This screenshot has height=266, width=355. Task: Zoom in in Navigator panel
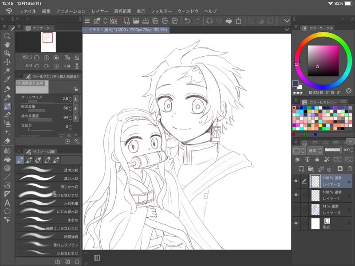coord(47,58)
